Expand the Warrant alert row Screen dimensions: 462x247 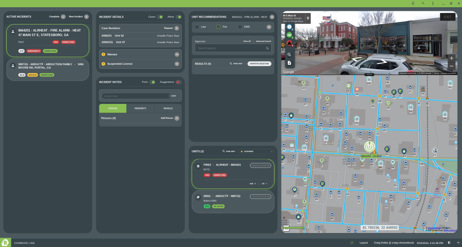pos(177,54)
